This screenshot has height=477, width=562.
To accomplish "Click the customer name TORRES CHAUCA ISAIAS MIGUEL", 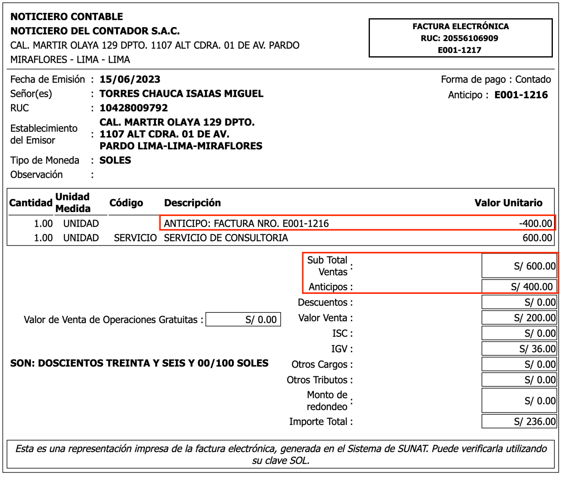I will pos(182,94).
